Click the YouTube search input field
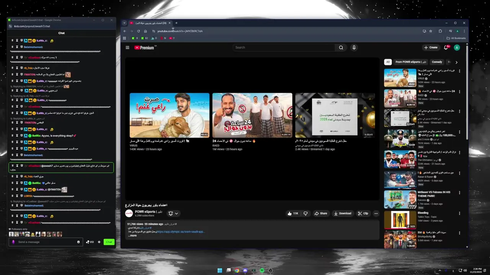 coord(284,48)
